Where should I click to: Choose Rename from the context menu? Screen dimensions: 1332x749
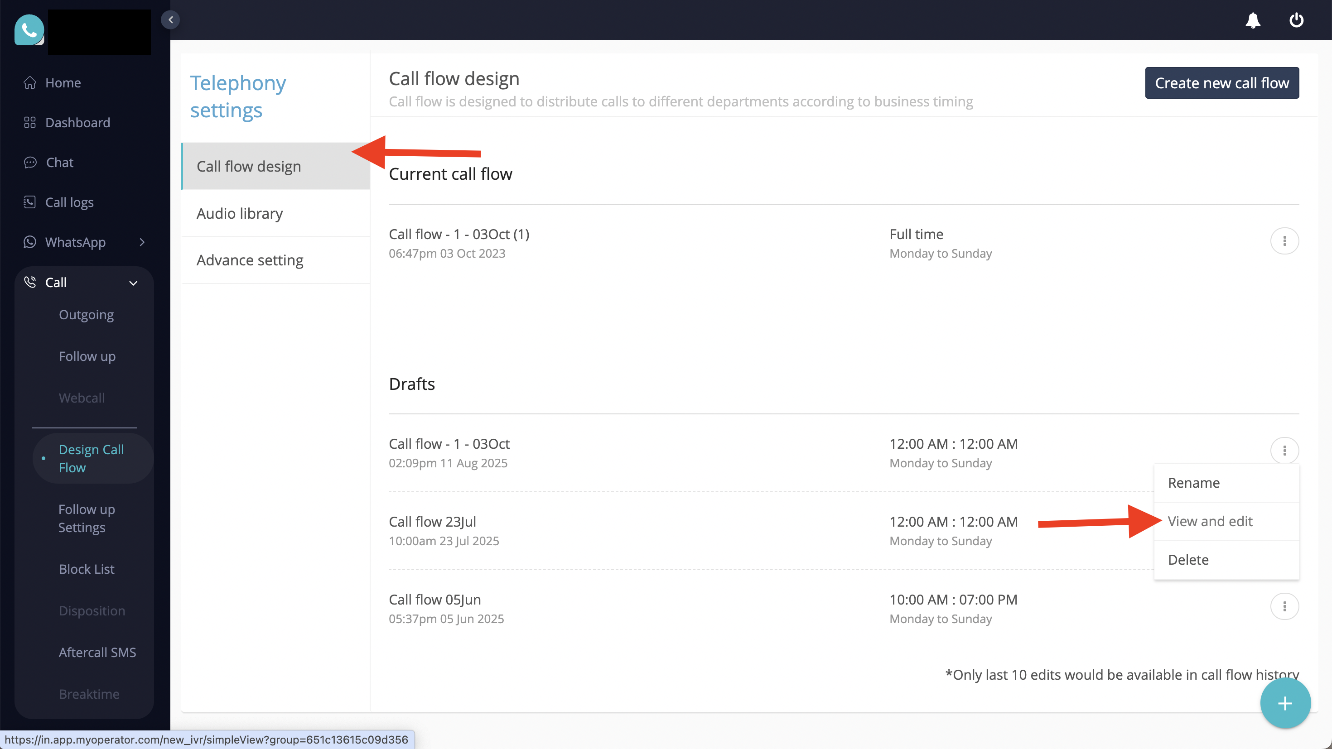pos(1193,483)
